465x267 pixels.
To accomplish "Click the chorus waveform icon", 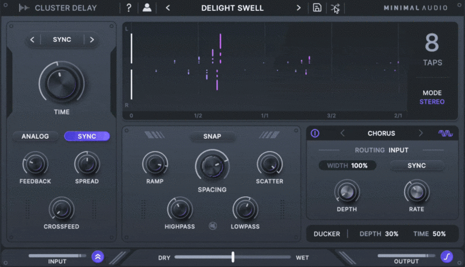I will (x=445, y=133).
